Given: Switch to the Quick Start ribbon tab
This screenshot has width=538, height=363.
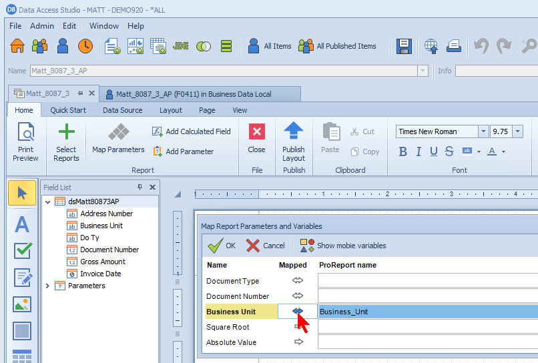Looking at the screenshot, I should click(x=68, y=110).
